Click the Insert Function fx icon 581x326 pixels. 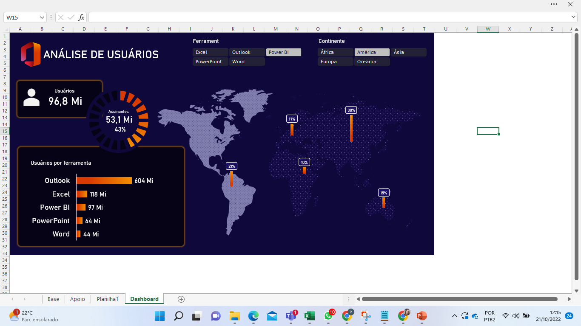tap(81, 17)
